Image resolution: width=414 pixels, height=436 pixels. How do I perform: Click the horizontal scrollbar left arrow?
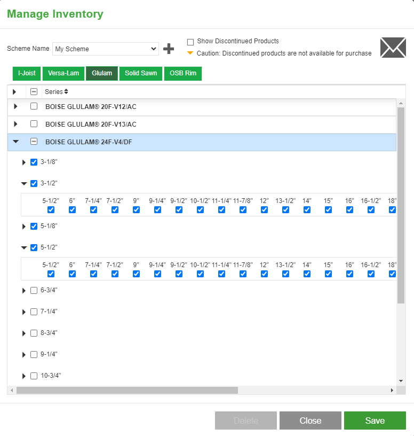tap(12, 390)
